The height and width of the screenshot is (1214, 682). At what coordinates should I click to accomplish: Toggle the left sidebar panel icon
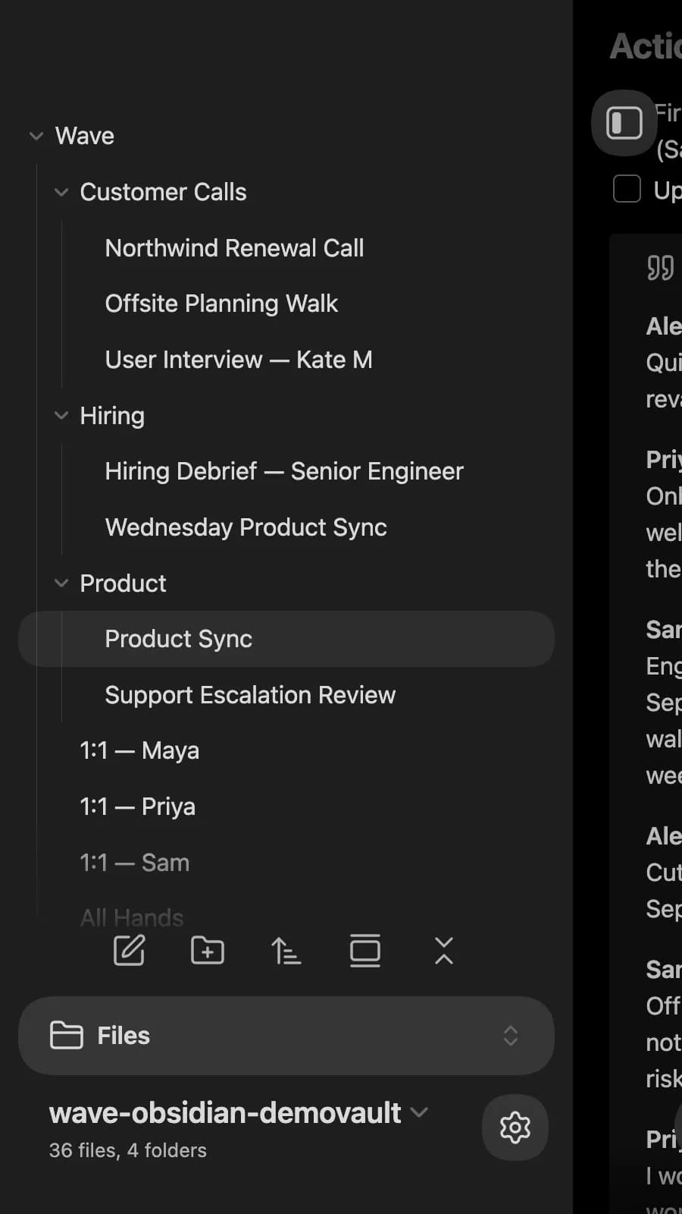pyautogui.click(x=624, y=123)
